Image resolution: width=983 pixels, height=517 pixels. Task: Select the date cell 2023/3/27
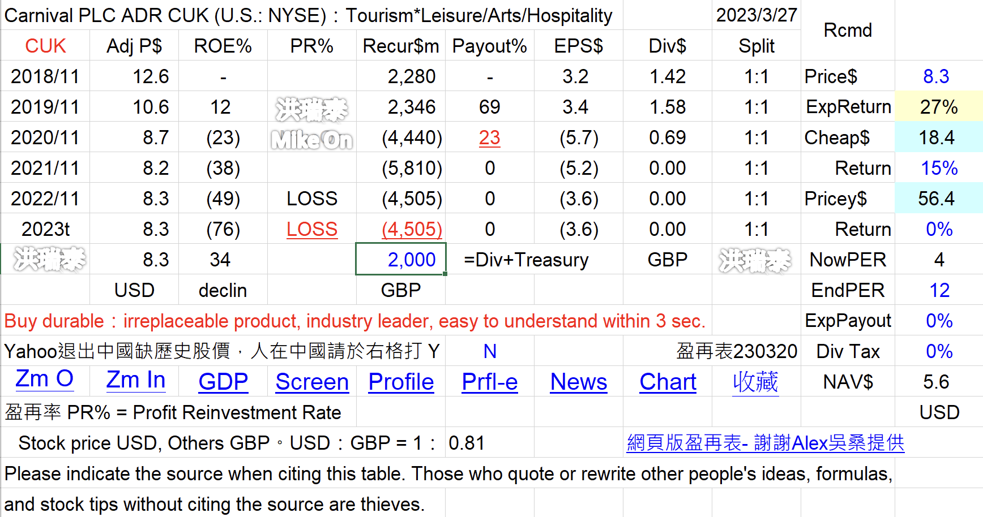(757, 15)
